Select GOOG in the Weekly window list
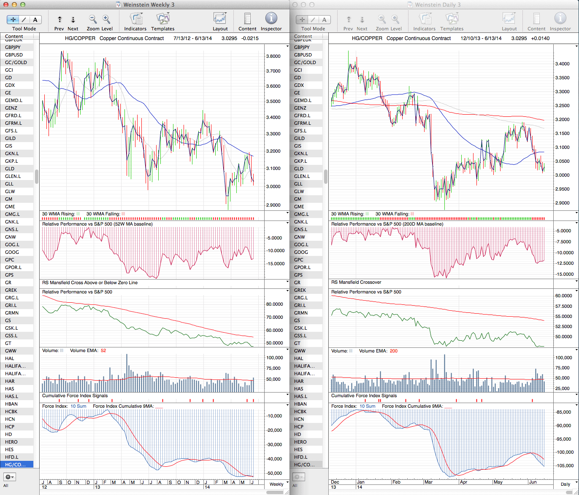 coord(12,252)
